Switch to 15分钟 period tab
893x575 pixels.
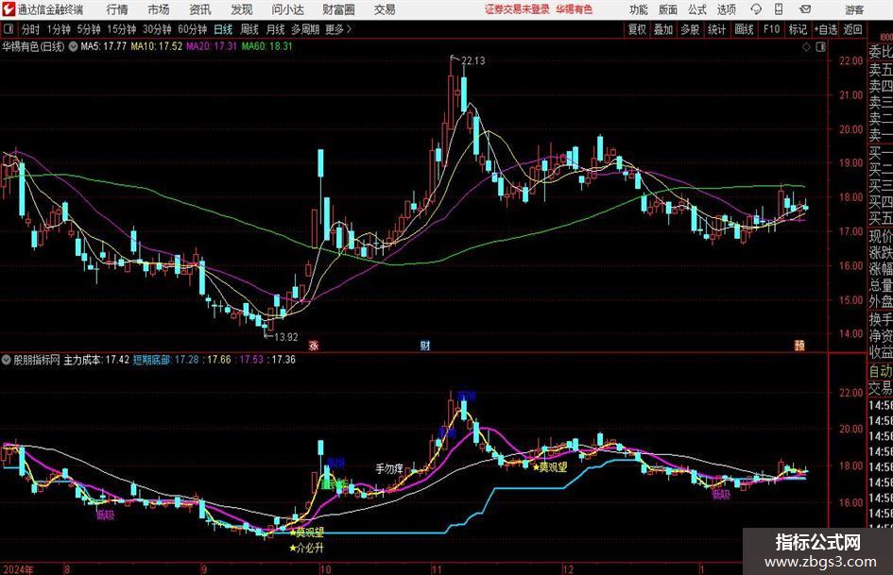tap(122, 29)
